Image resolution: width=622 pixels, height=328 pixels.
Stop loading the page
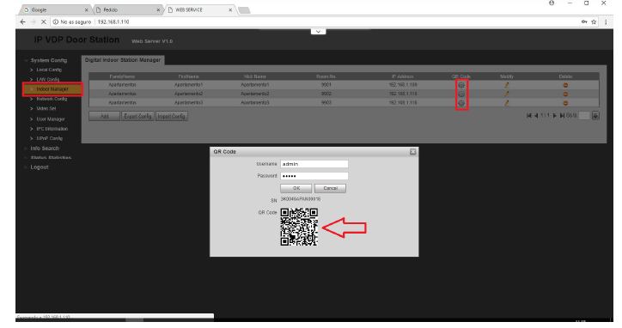tap(44, 22)
